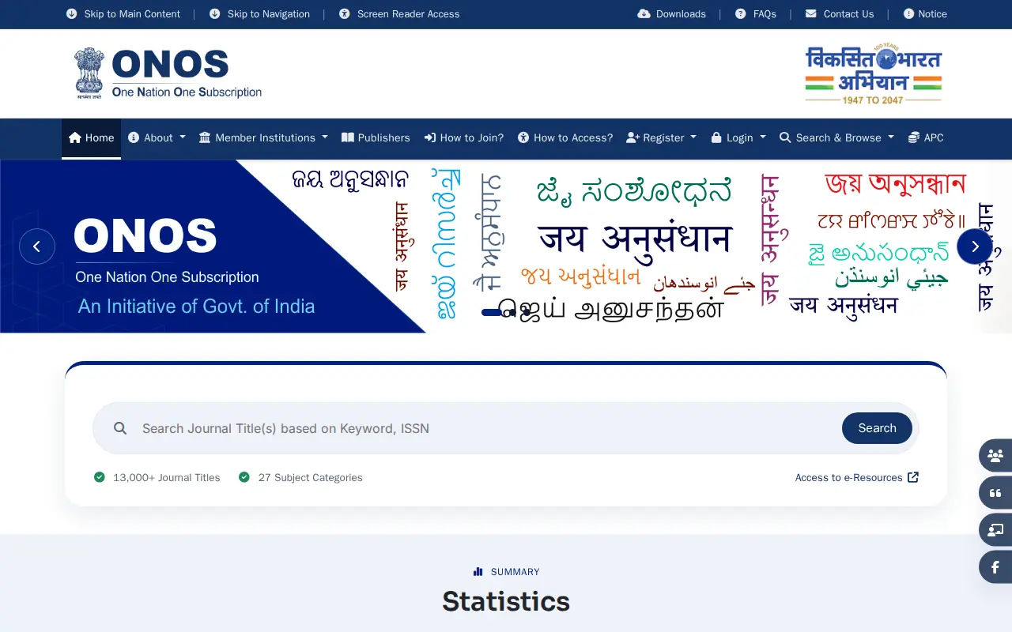
Task: Click the open book icon beside Publishers
Action: click(x=348, y=137)
